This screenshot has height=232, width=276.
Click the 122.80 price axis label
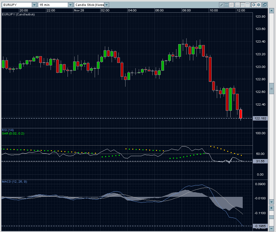(x=260, y=79)
